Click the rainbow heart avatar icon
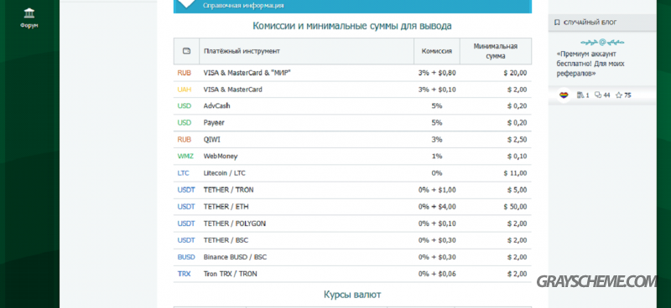Image resolution: width=671 pixels, height=308 pixels. click(564, 95)
